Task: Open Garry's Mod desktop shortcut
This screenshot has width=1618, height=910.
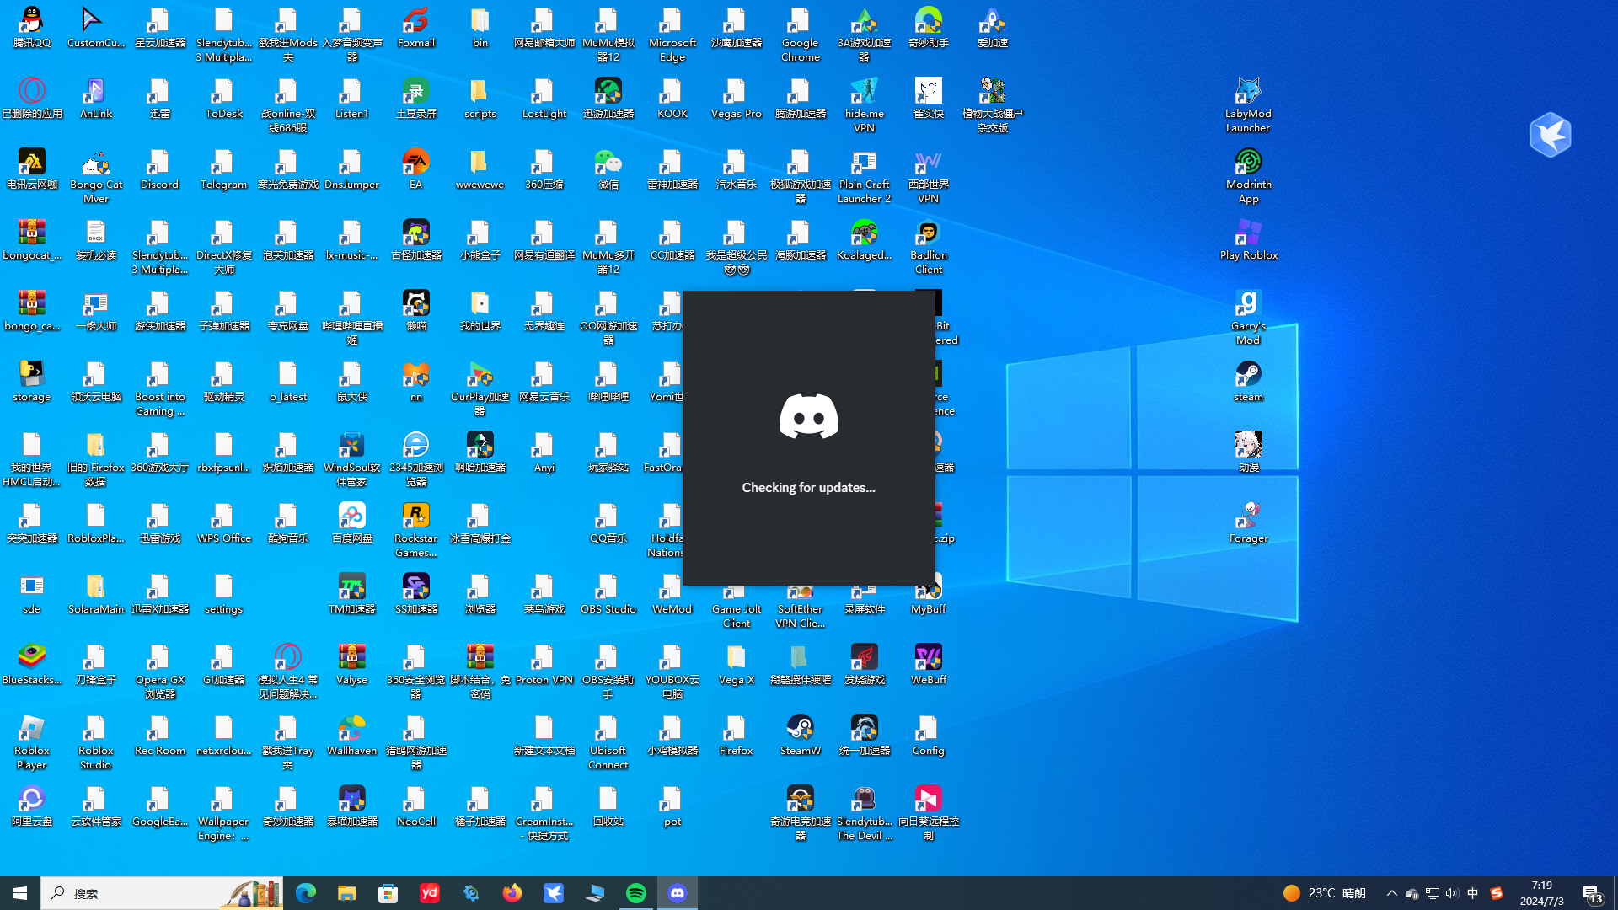Action: click(x=1248, y=316)
